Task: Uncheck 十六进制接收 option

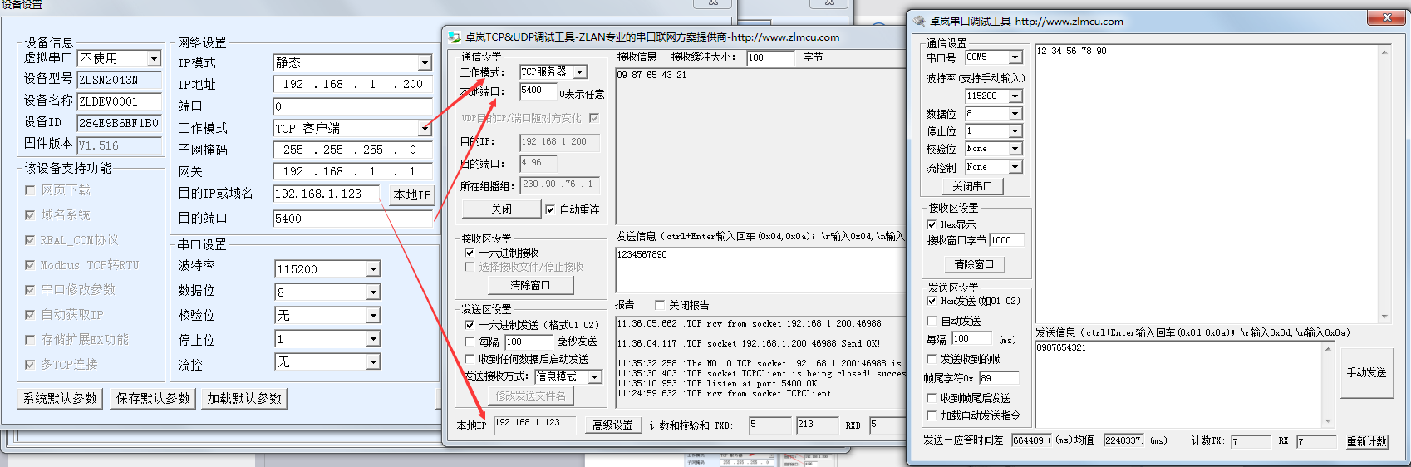Action: pos(470,253)
